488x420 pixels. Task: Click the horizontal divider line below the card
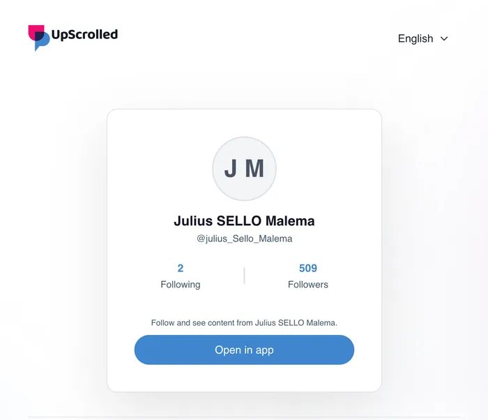tap(244, 417)
